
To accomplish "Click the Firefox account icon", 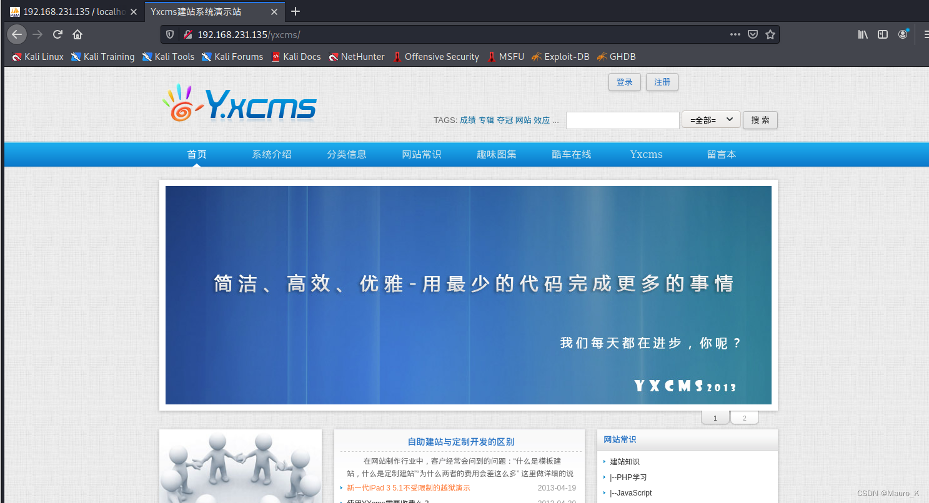I will pyautogui.click(x=903, y=34).
